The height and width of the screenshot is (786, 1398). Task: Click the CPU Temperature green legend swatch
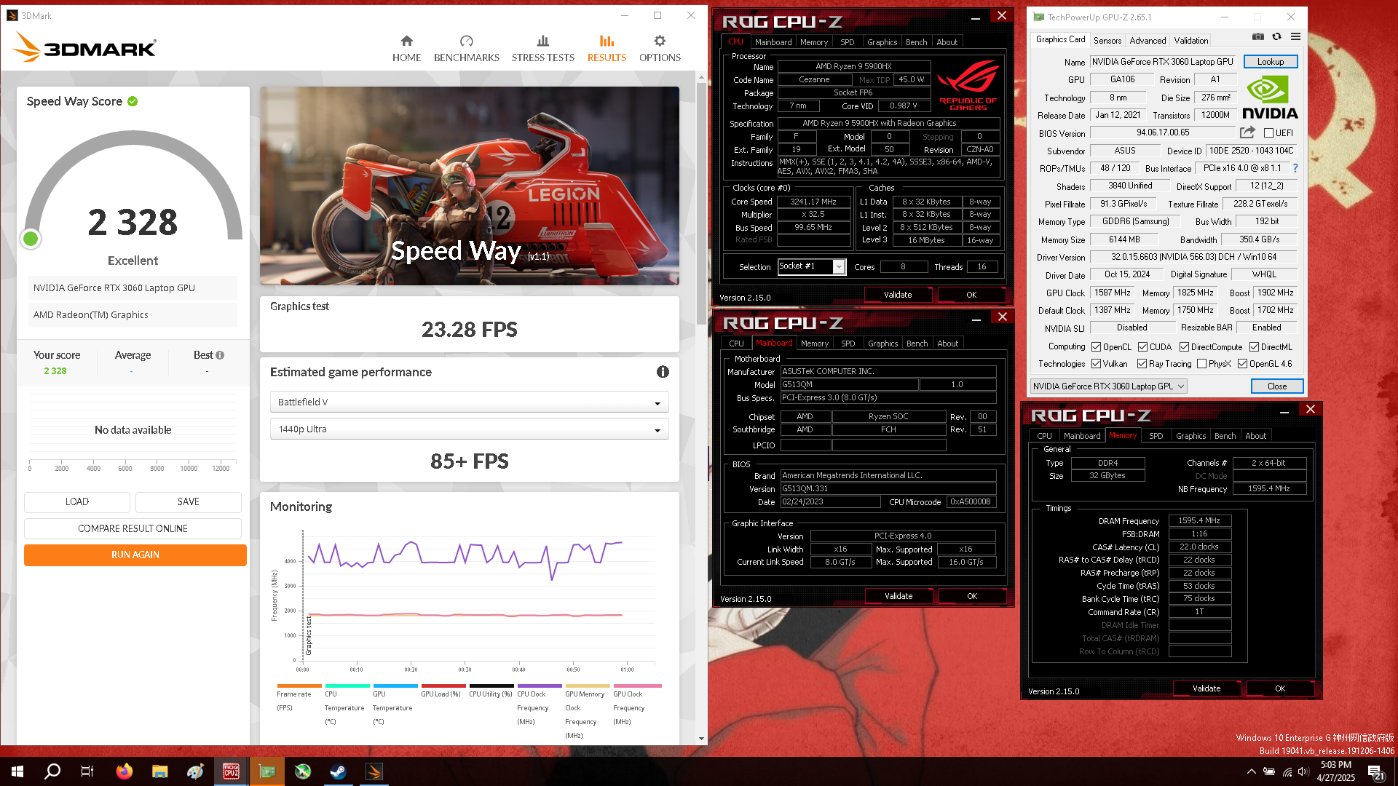[x=347, y=686]
